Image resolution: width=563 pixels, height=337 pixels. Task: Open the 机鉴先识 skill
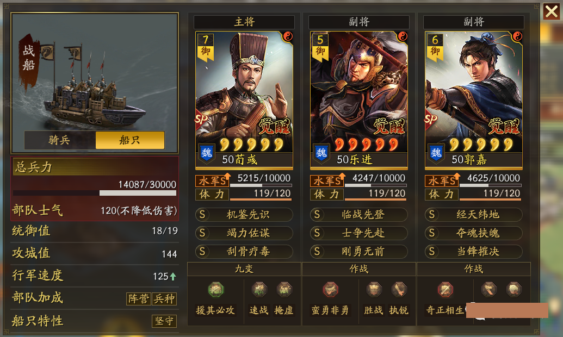pos(244,215)
